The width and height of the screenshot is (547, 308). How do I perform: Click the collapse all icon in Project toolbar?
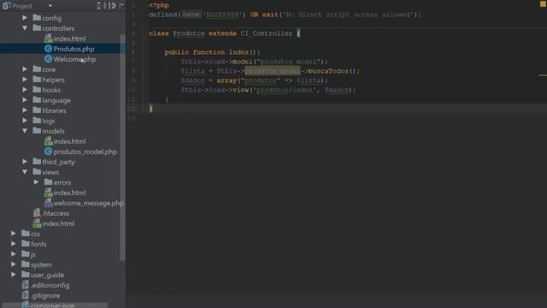(105, 5)
